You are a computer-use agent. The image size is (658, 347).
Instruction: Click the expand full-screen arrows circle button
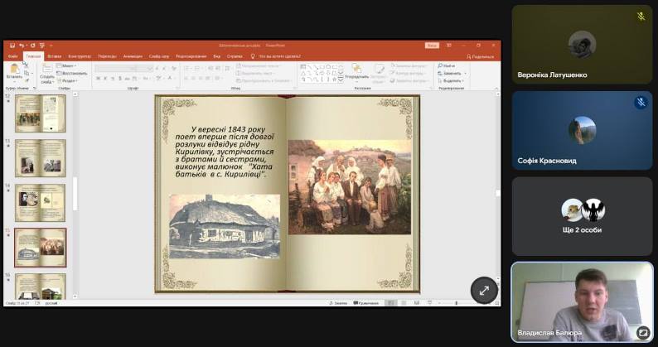point(484,290)
